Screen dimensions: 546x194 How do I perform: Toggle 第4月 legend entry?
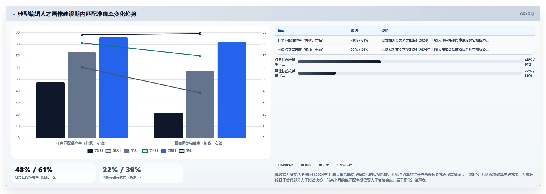150,151
